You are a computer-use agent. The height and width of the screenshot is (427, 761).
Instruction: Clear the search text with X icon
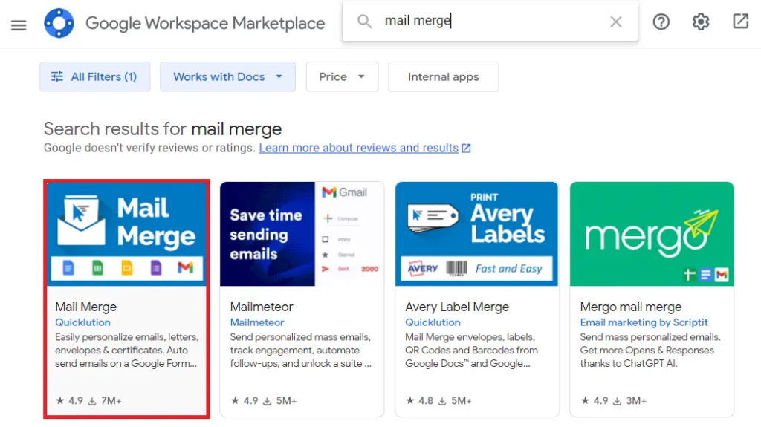point(615,22)
